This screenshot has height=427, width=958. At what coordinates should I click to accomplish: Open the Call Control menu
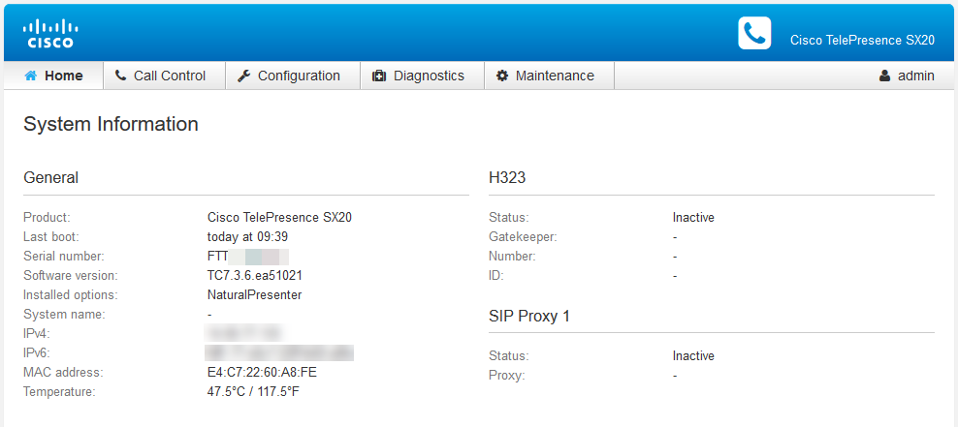(164, 76)
